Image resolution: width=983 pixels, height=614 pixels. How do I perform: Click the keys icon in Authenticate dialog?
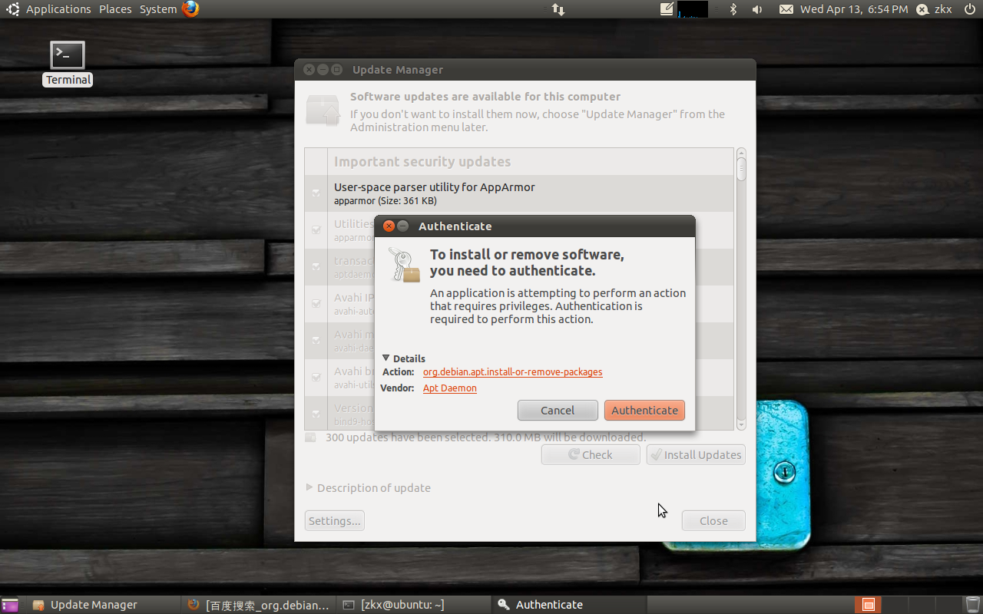tap(404, 266)
